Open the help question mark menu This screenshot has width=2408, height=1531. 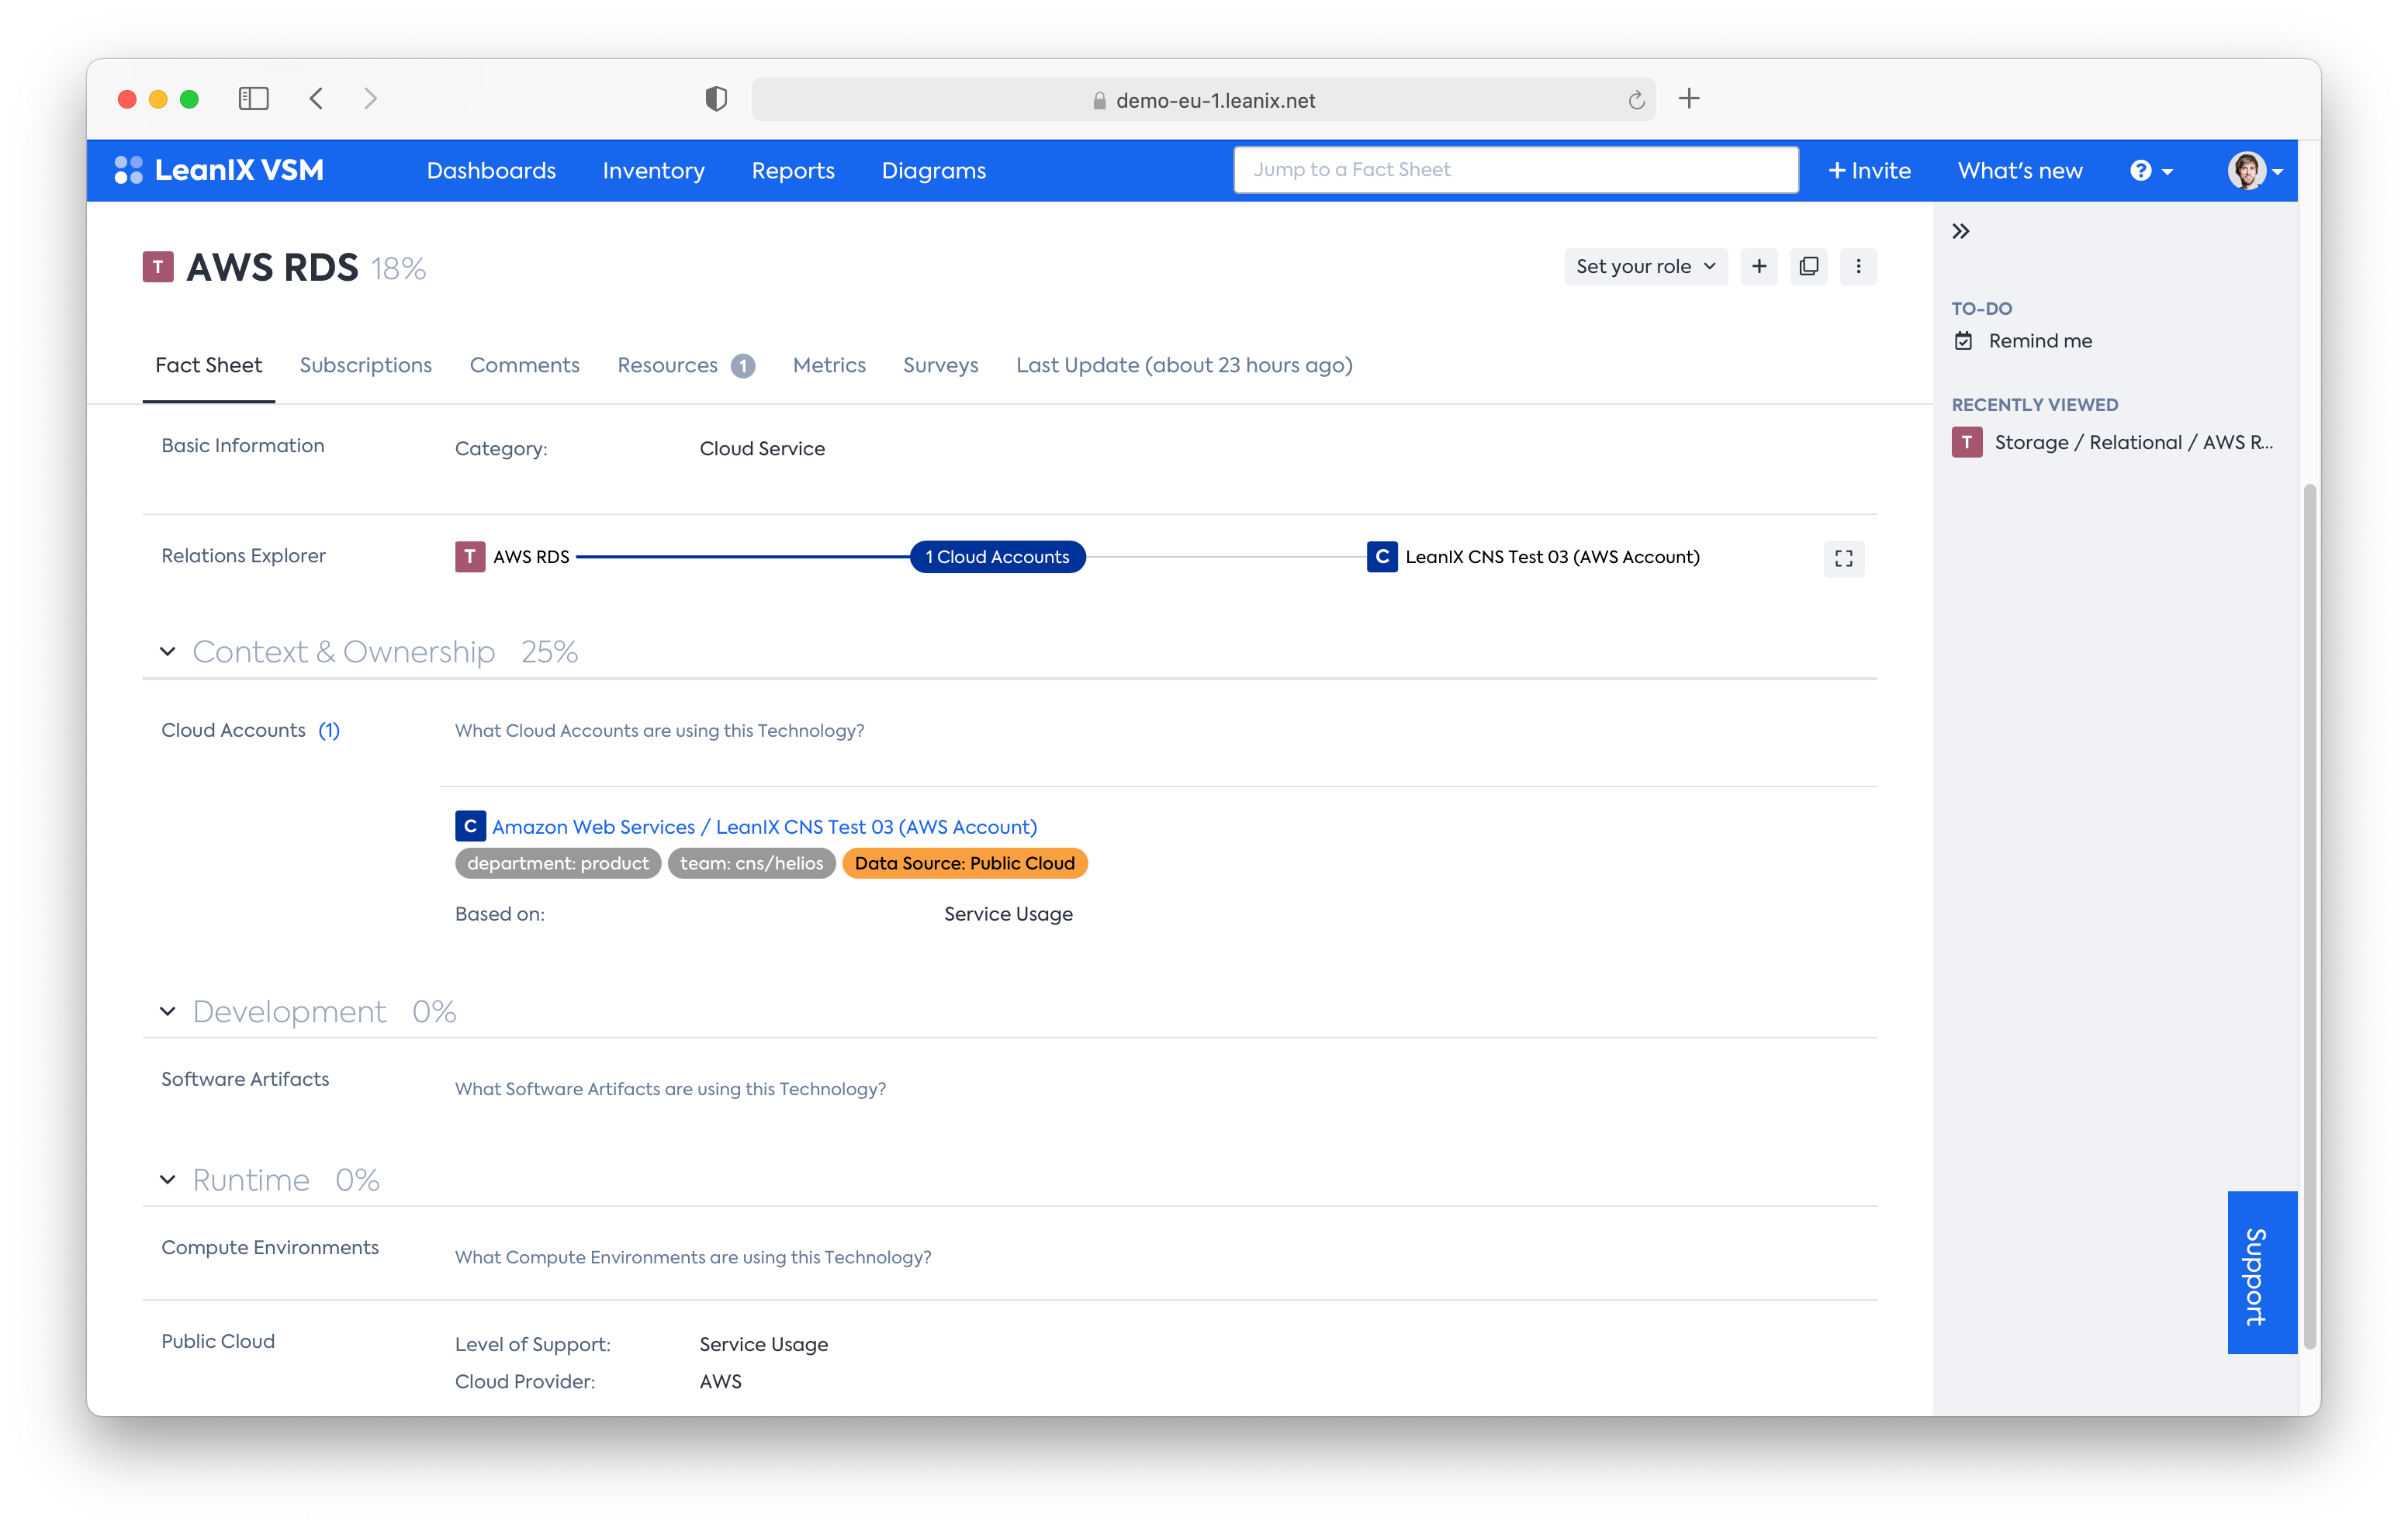2151,171
